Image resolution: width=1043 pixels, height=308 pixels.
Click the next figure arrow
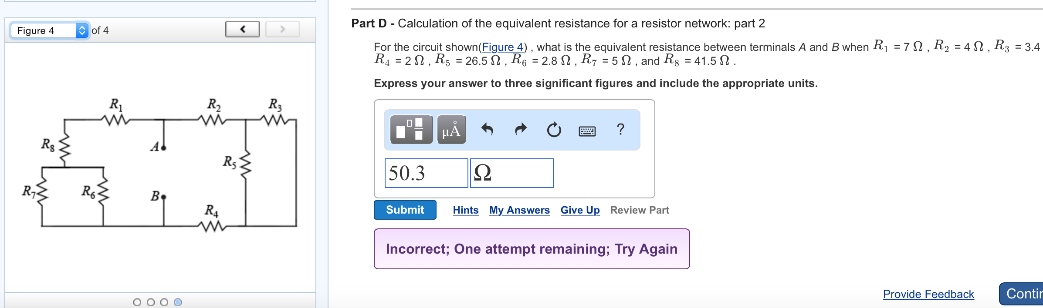tap(283, 29)
